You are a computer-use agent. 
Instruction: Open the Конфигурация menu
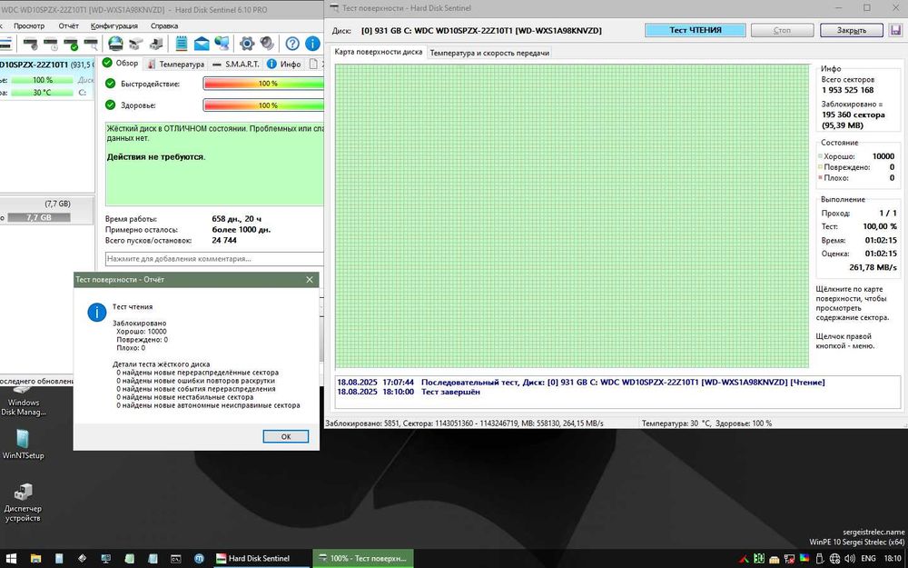[114, 26]
